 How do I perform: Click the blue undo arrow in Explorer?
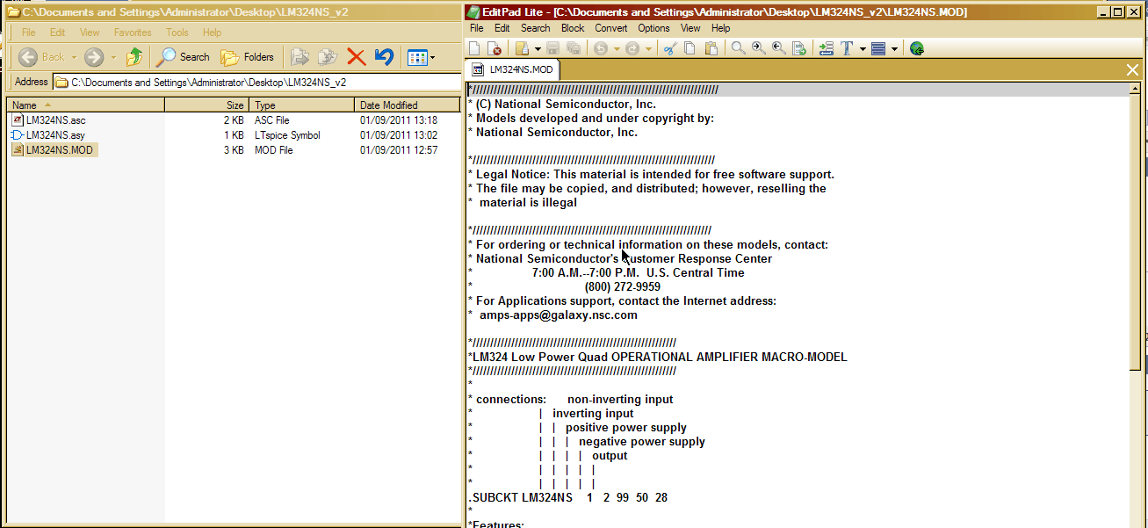[383, 57]
